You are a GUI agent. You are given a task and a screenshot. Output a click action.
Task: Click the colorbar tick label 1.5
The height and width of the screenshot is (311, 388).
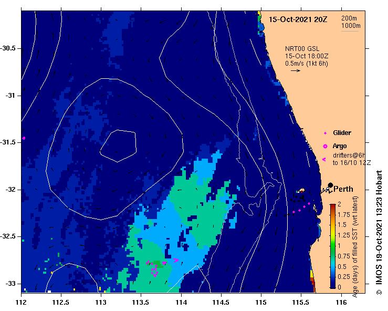[x=342, y=225]
